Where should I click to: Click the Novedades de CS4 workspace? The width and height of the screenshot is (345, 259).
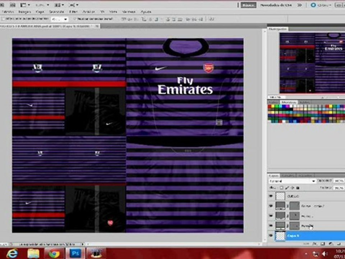(x=276, y=5)
